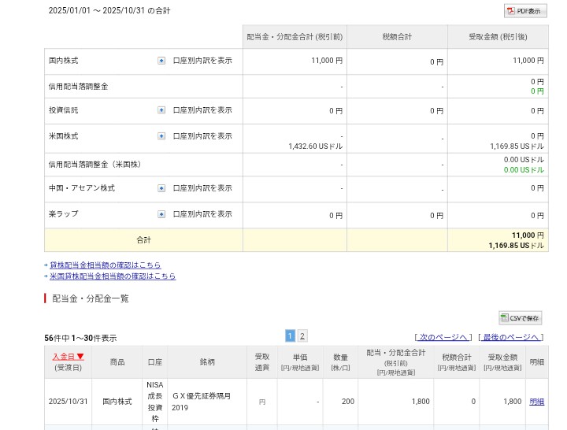Show 口座別内訳を表示 for 投資信託
The width and height of the screenshot is (567, 430).
coord(202,111)
